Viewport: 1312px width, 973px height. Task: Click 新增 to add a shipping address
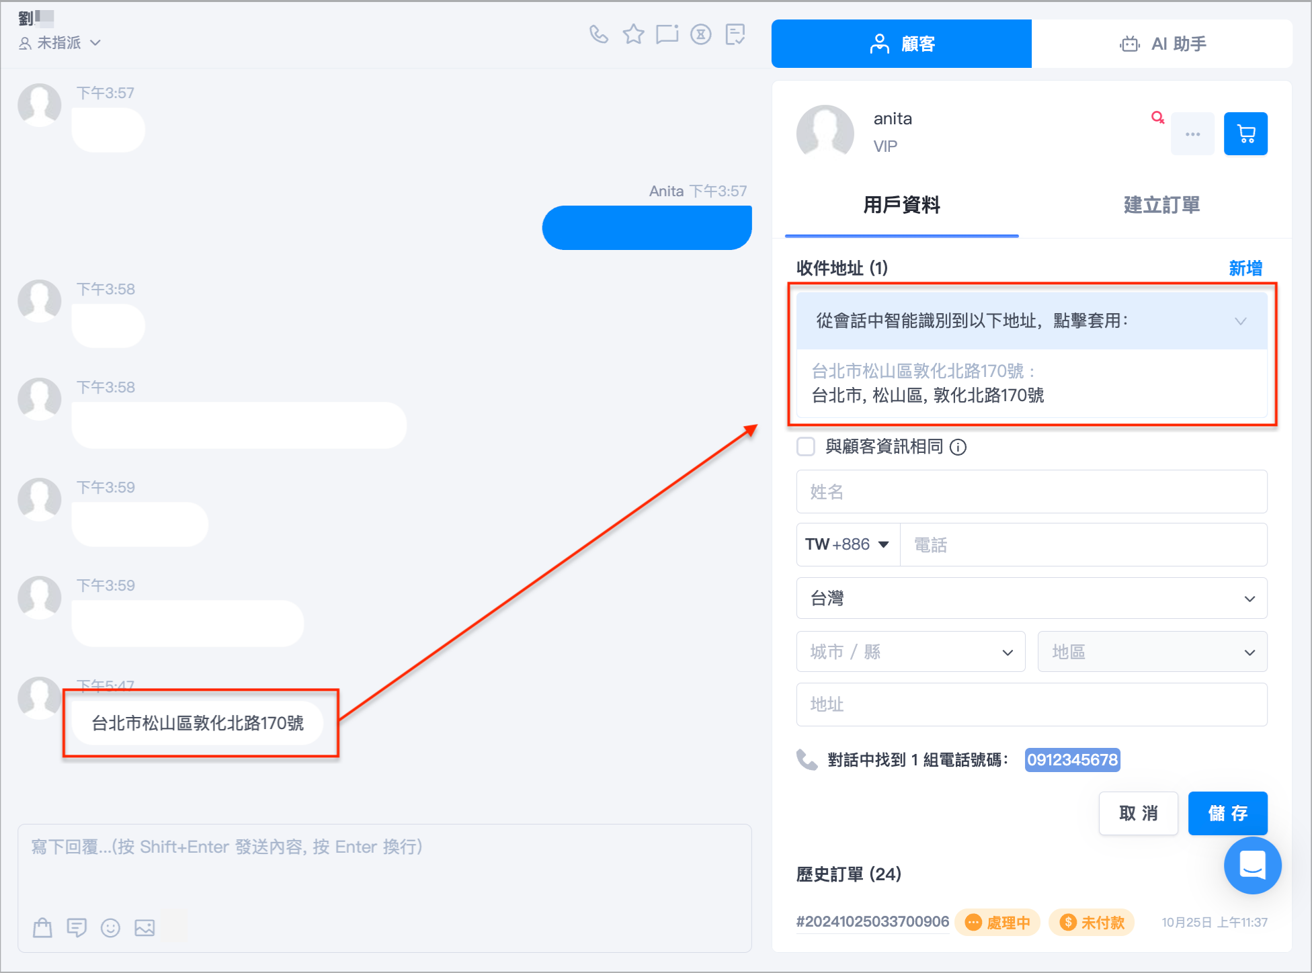tap(1245, 268)
